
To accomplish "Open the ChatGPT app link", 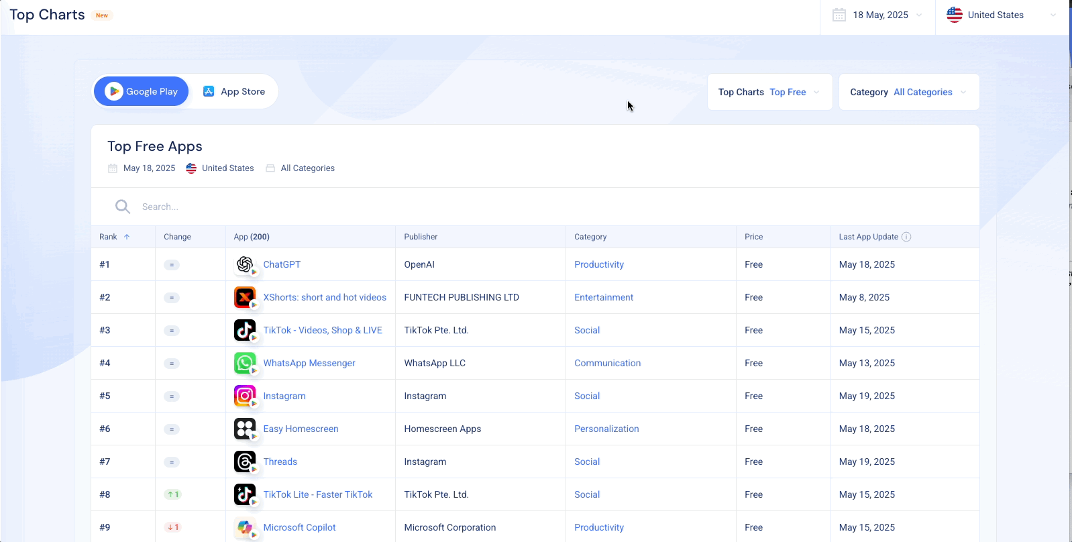I will pyautogui.click(x=282, y=264).
